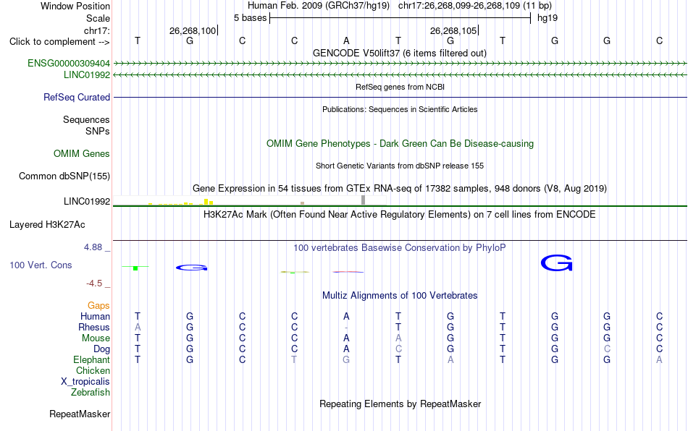Click the ENSG00000309404 gene track label

click(69, 63)
